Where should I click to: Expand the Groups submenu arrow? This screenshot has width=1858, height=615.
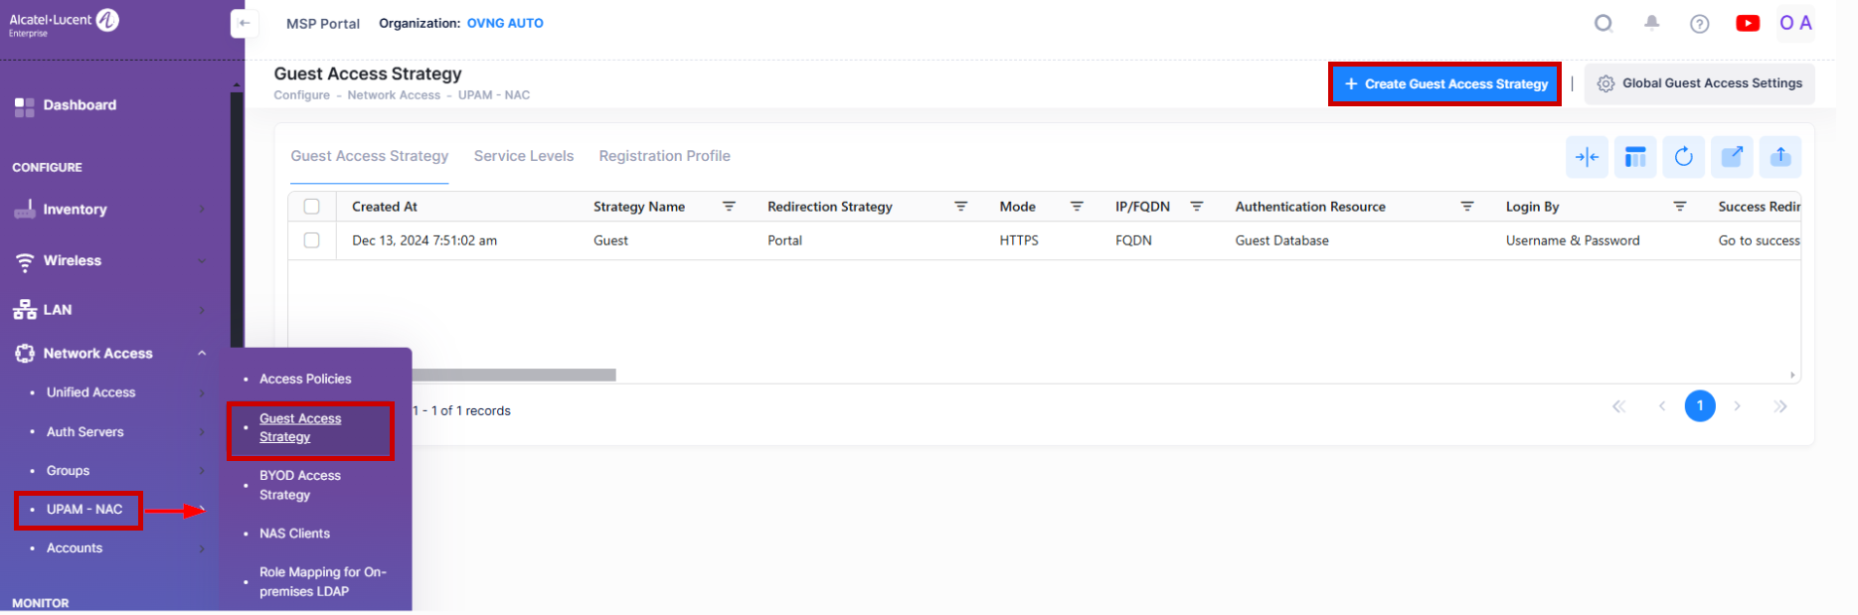pyautogui.click(x=202, y=471)
